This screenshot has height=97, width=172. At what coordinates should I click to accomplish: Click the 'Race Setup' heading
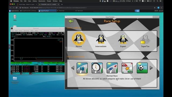(x=112, y=21)
